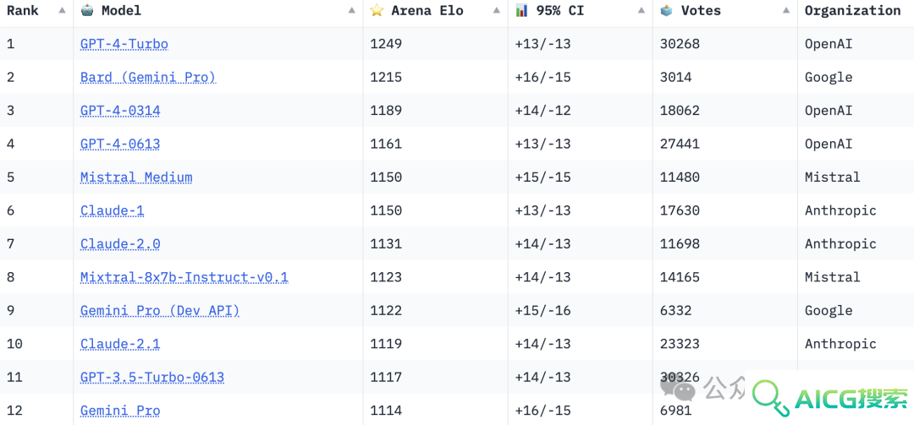The height and width of the screenshot is (425, 914).
Task: Click the star icon beside Arena Elo
Action: [377, 10]
